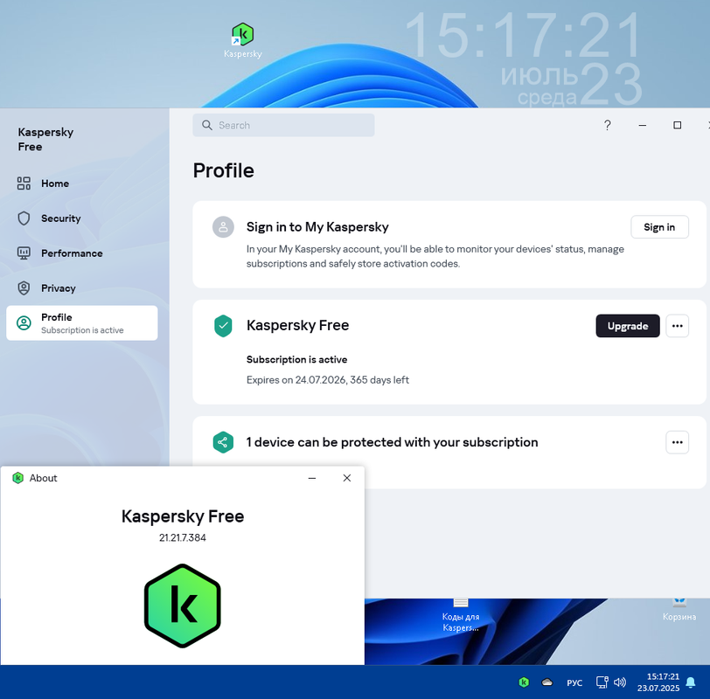
Task: Minimize the Kaspersky main window
Action: [642, 125]
